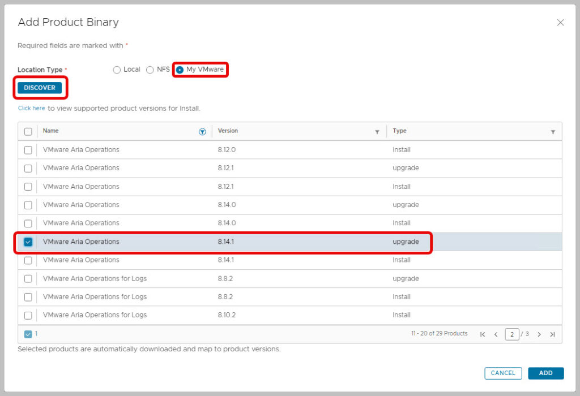This screenshot has height=396, width=580.
Task: Select the NFS location type
Action: tap(150, 70)
